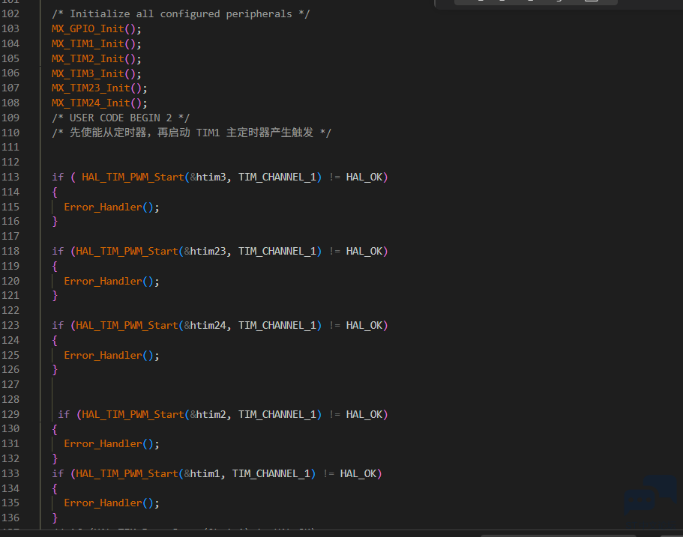Click HAL_OK on line 113
The image size is (683, 537).
click(364, 177)
